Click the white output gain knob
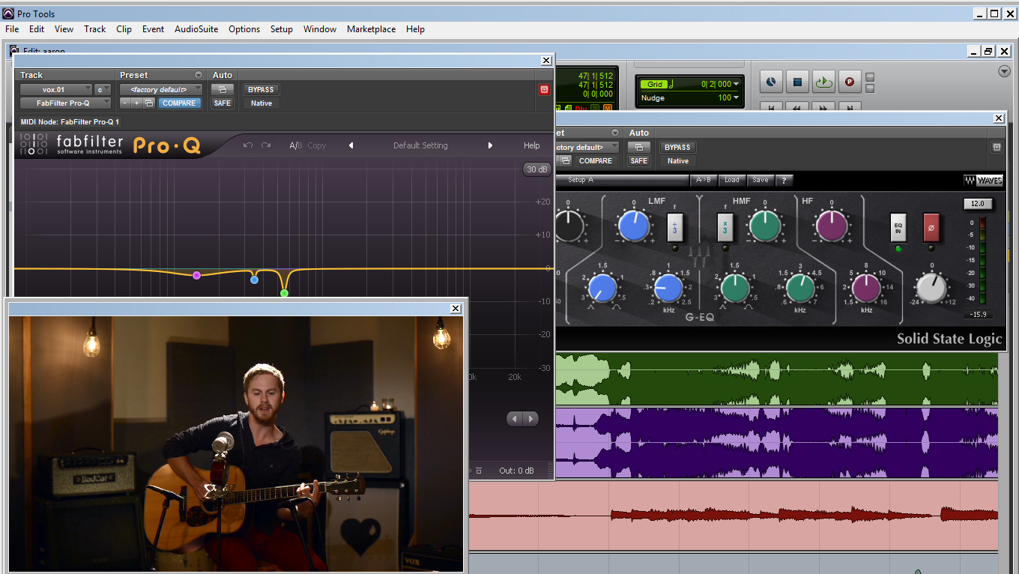 coord(931,288)
